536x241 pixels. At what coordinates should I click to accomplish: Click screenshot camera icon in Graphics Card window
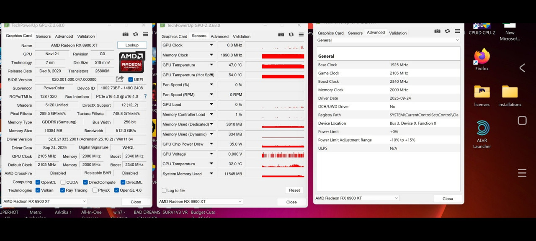[x=125, y=34]
